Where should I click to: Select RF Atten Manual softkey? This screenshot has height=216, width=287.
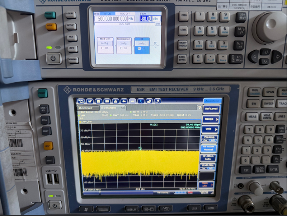(x=208, y=148)
